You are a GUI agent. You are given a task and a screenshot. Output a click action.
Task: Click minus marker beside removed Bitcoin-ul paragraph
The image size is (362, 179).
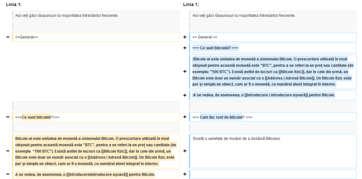click(8, 151)
